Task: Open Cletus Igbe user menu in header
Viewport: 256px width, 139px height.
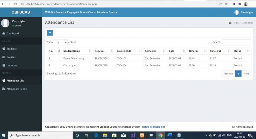Action: click(244, 12)
